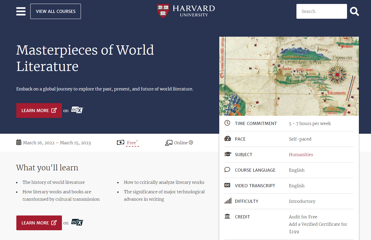This screenshot has width=371, height=240.
Task: Click the VIEW ALL COURSES button
Action: coord(55,11)
